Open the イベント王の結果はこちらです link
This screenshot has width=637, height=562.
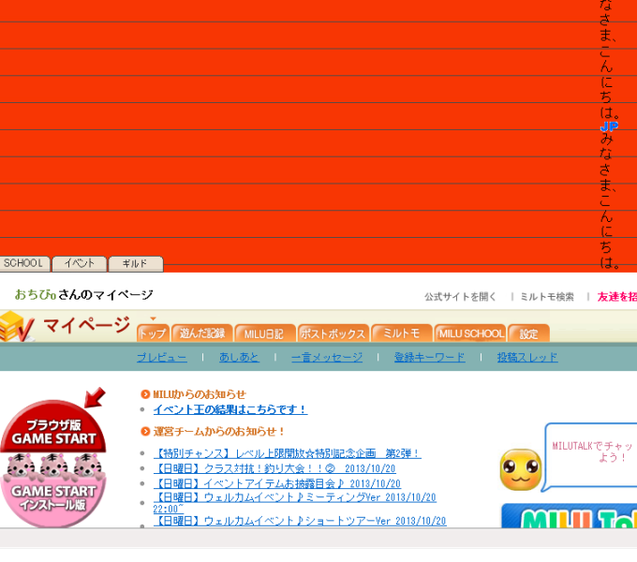[230, 409]
